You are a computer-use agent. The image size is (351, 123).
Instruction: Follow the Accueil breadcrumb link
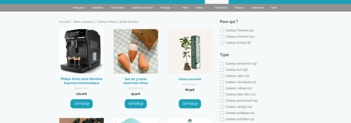(x=64, y=22)
